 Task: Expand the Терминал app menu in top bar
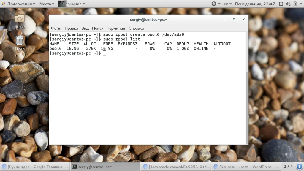tap(74, 4)
